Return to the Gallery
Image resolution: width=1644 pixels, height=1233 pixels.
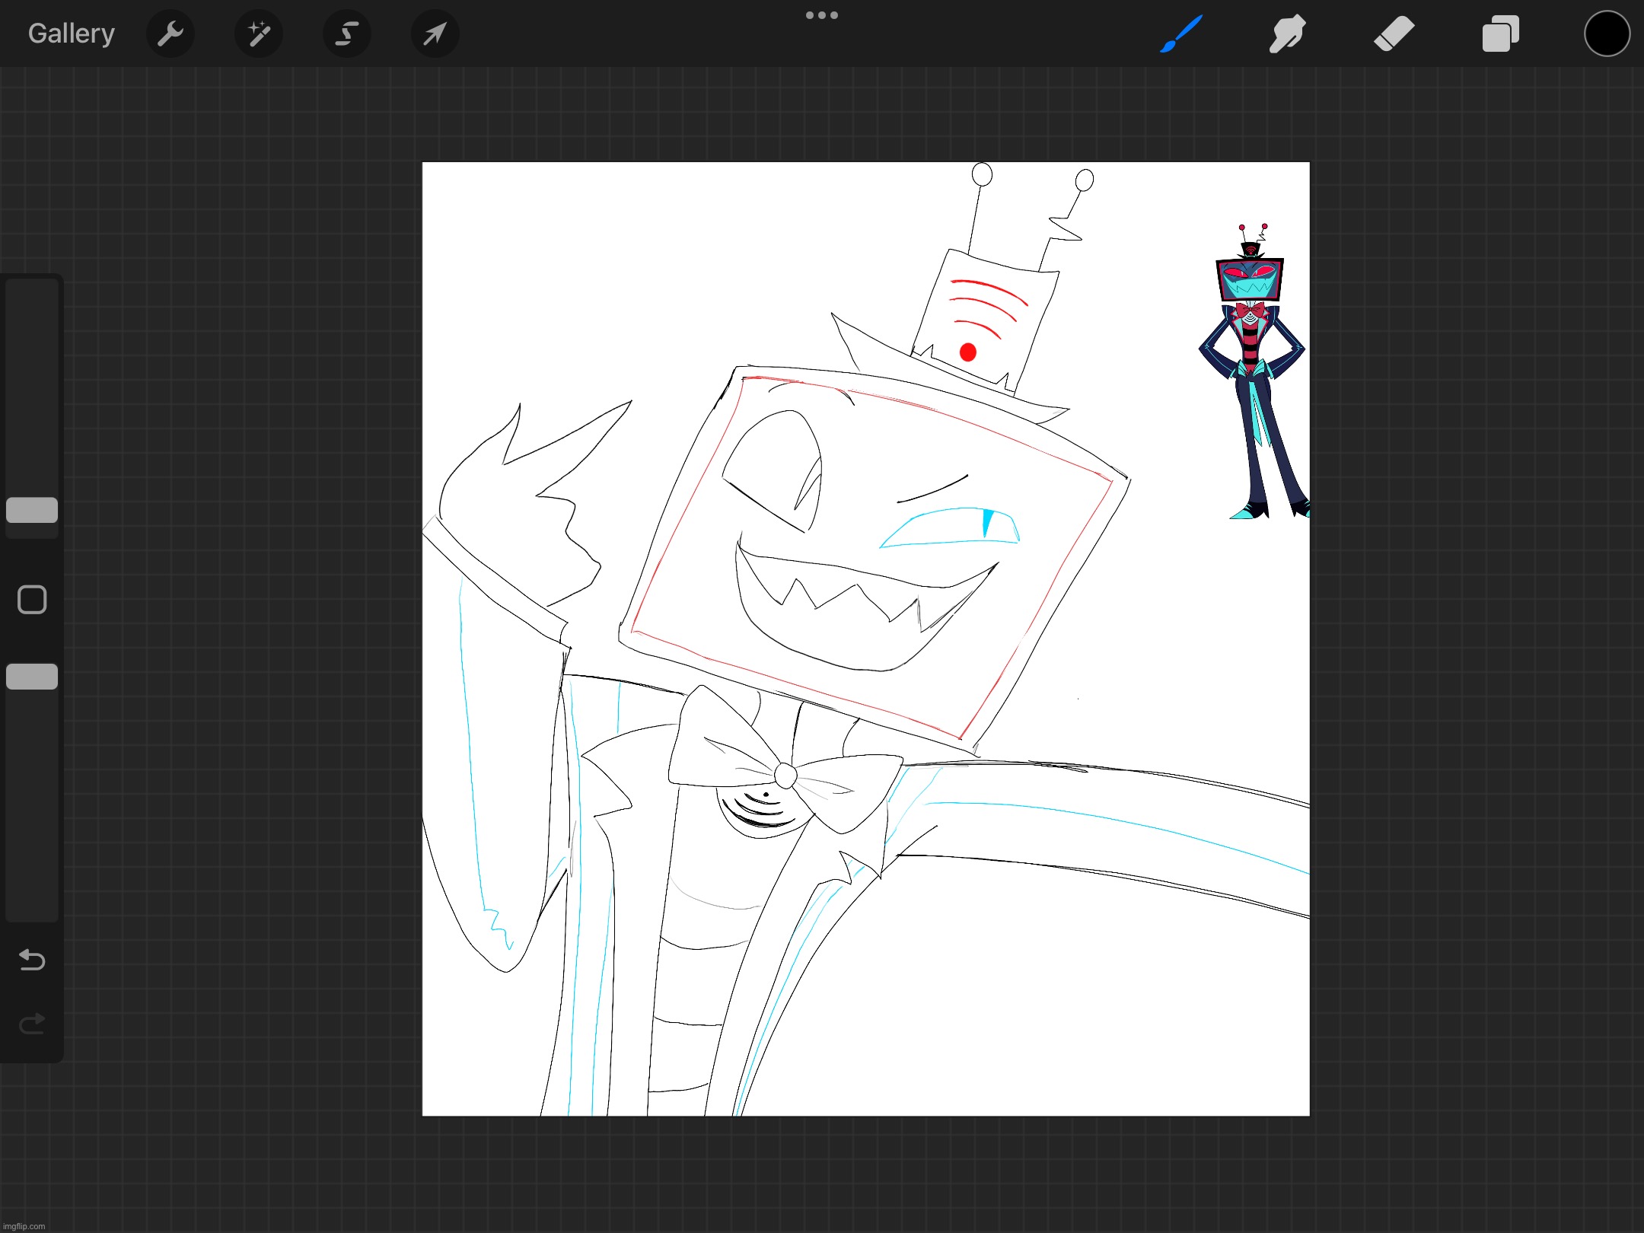tap(72, 34)
